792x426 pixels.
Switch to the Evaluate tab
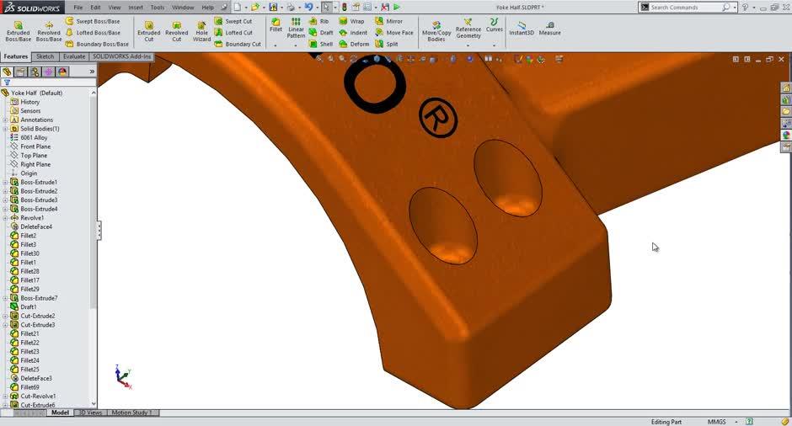(74, 56)
